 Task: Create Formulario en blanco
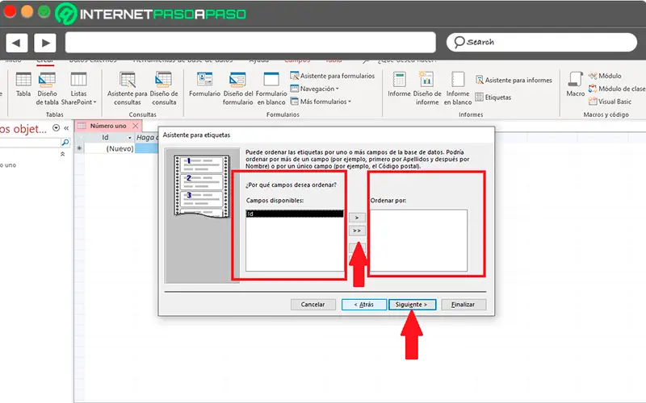[271, 89]
